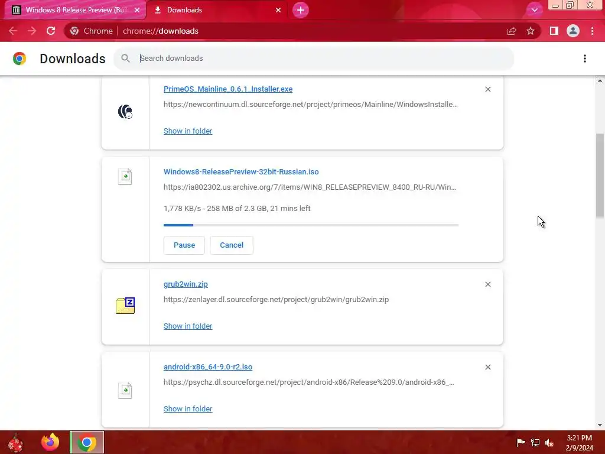Focus the Search downloads field

(313, 59)
